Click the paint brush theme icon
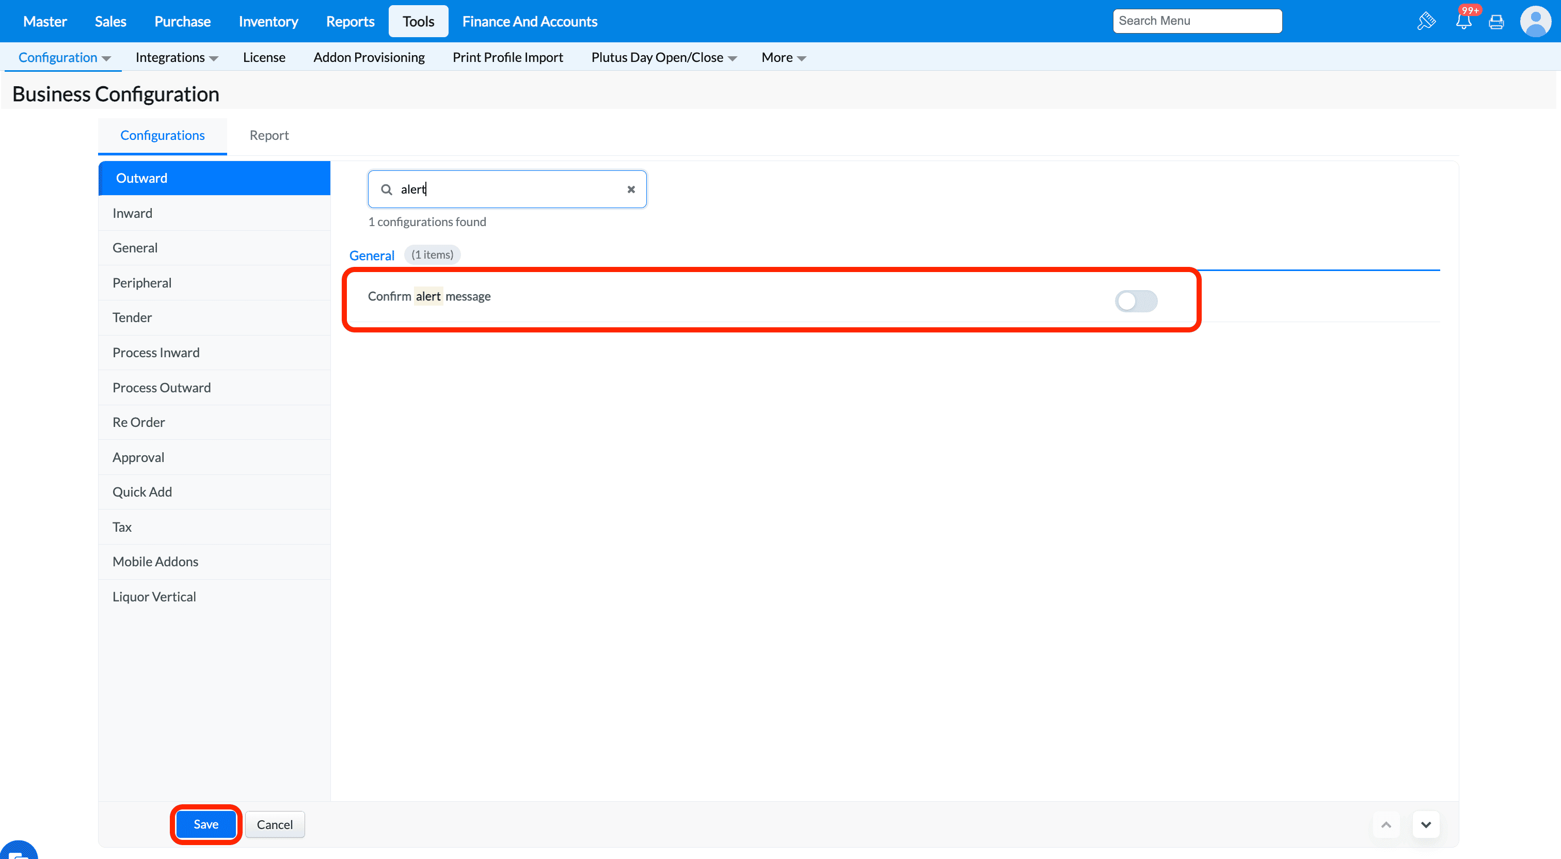This screenshot has width=1561, height=859. coord(1426,22)
